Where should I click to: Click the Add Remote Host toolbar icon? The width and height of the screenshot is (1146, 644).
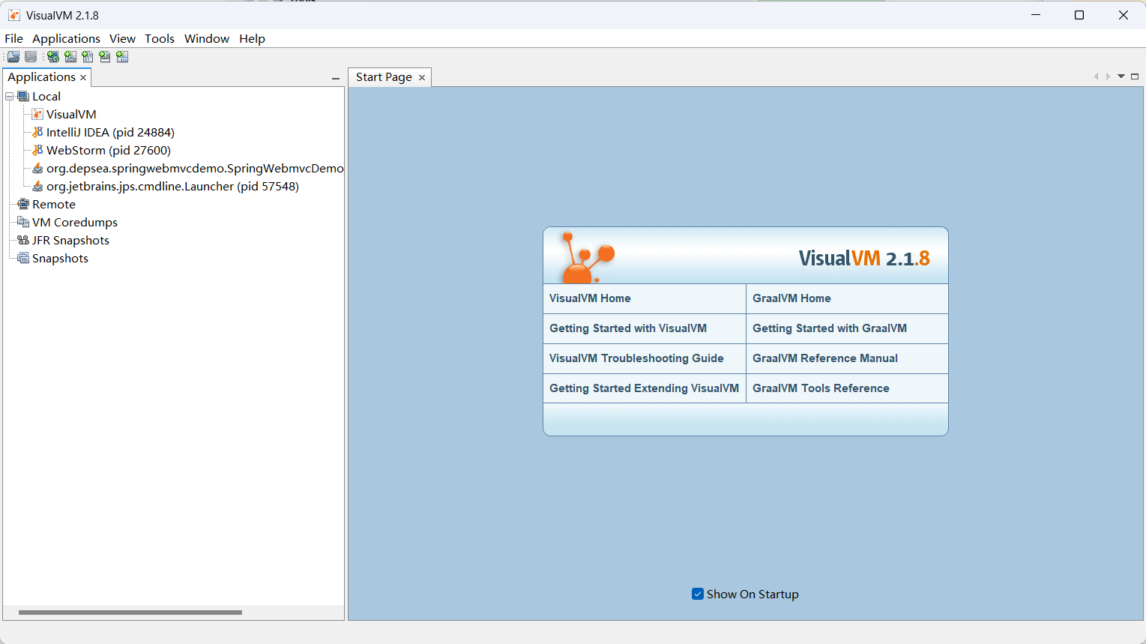pos(53,57)
